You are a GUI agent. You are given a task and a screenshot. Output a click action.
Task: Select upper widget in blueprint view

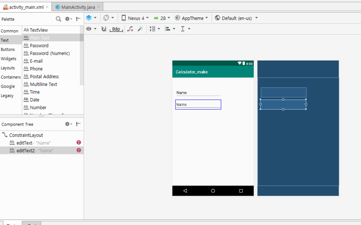(x=283, y=92)
